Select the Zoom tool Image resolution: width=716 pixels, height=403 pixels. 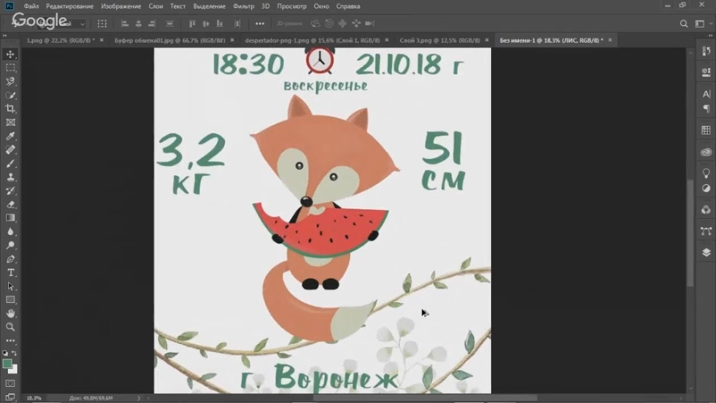tap(11, 327)
